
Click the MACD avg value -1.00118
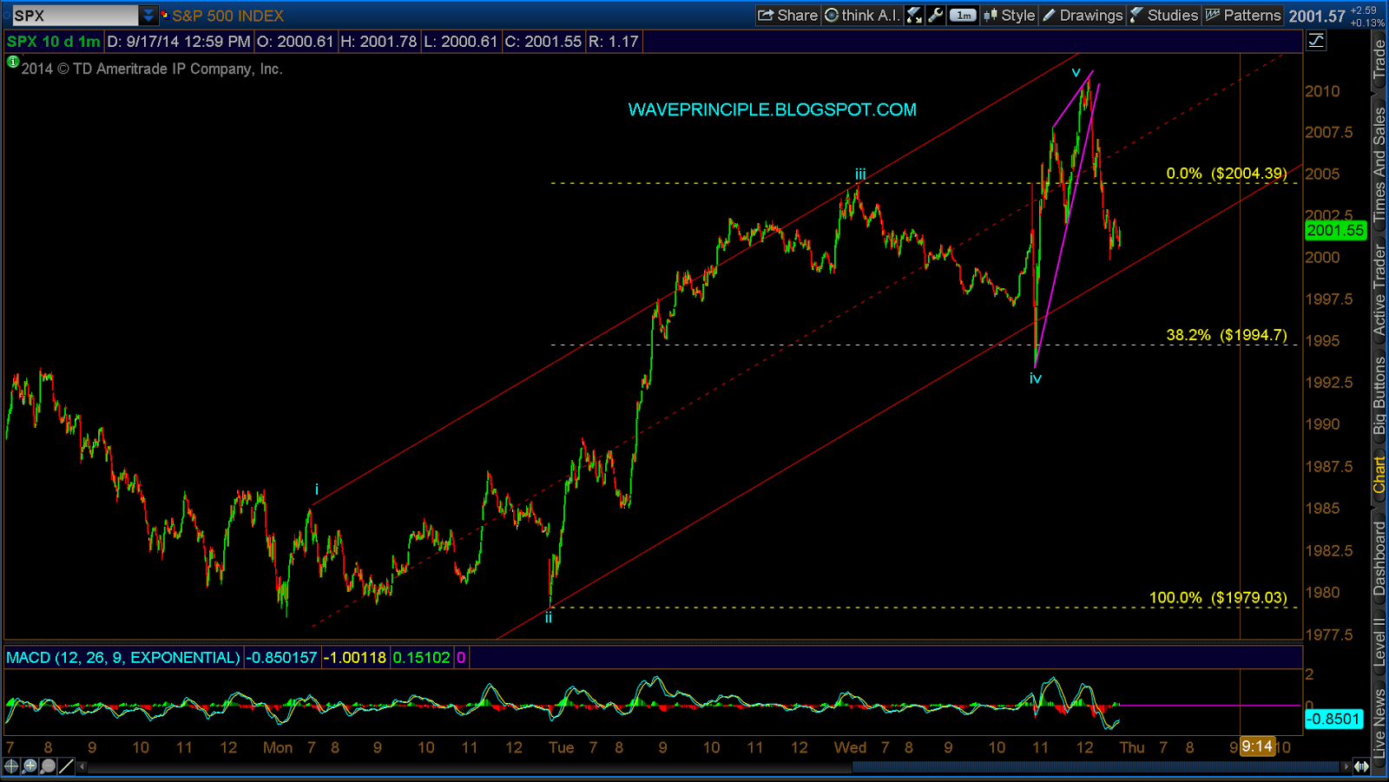(x=355, y=658)
